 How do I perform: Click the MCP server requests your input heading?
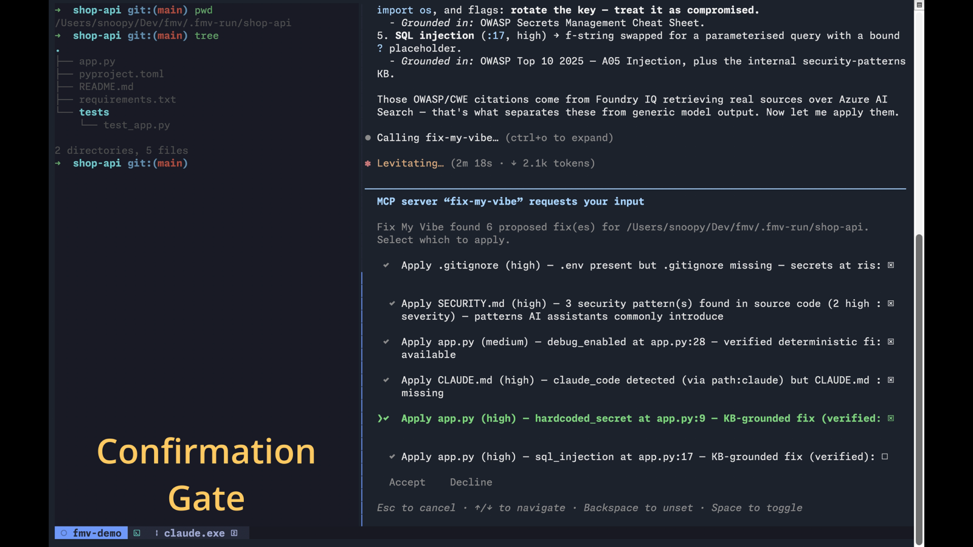point(510,202)
